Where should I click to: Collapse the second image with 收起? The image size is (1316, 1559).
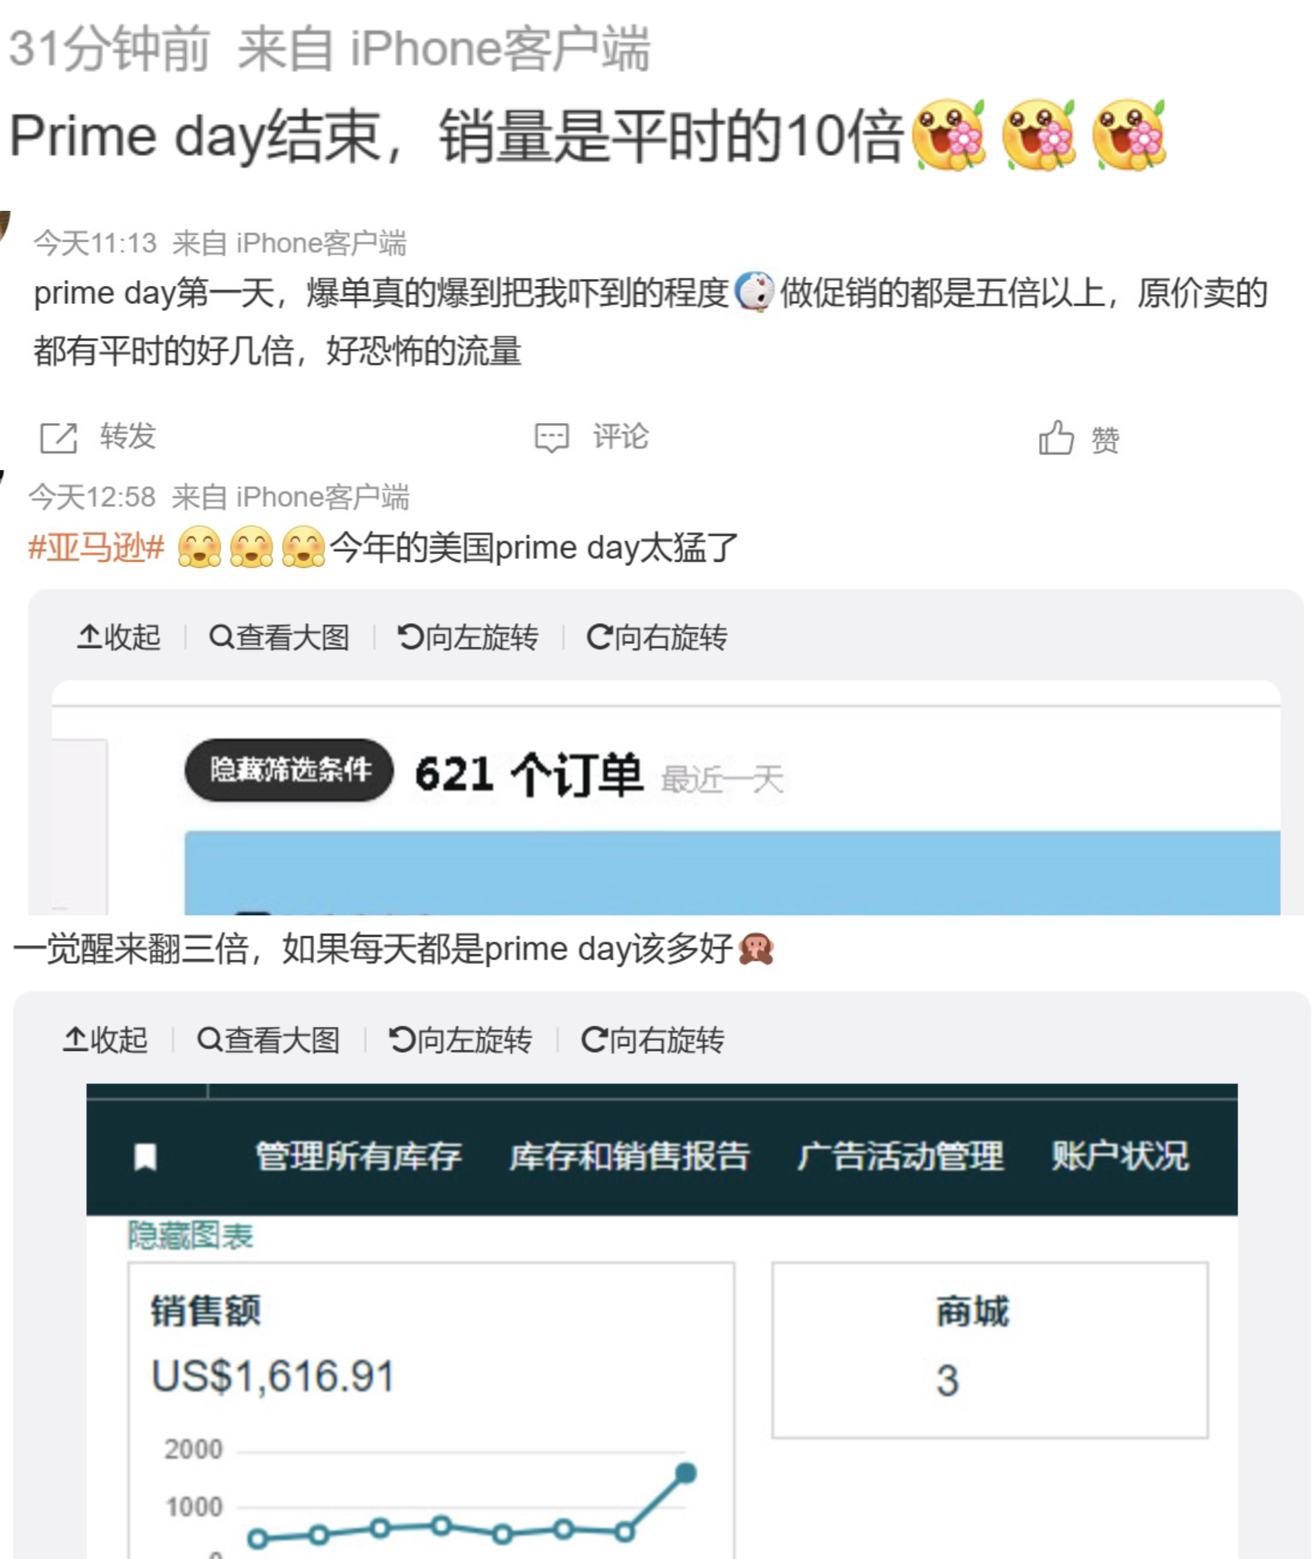(106, 1039)
